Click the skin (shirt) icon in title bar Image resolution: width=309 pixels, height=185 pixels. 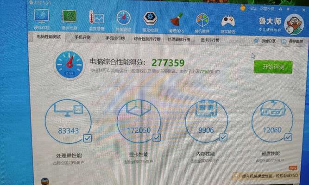pos(280,9)
